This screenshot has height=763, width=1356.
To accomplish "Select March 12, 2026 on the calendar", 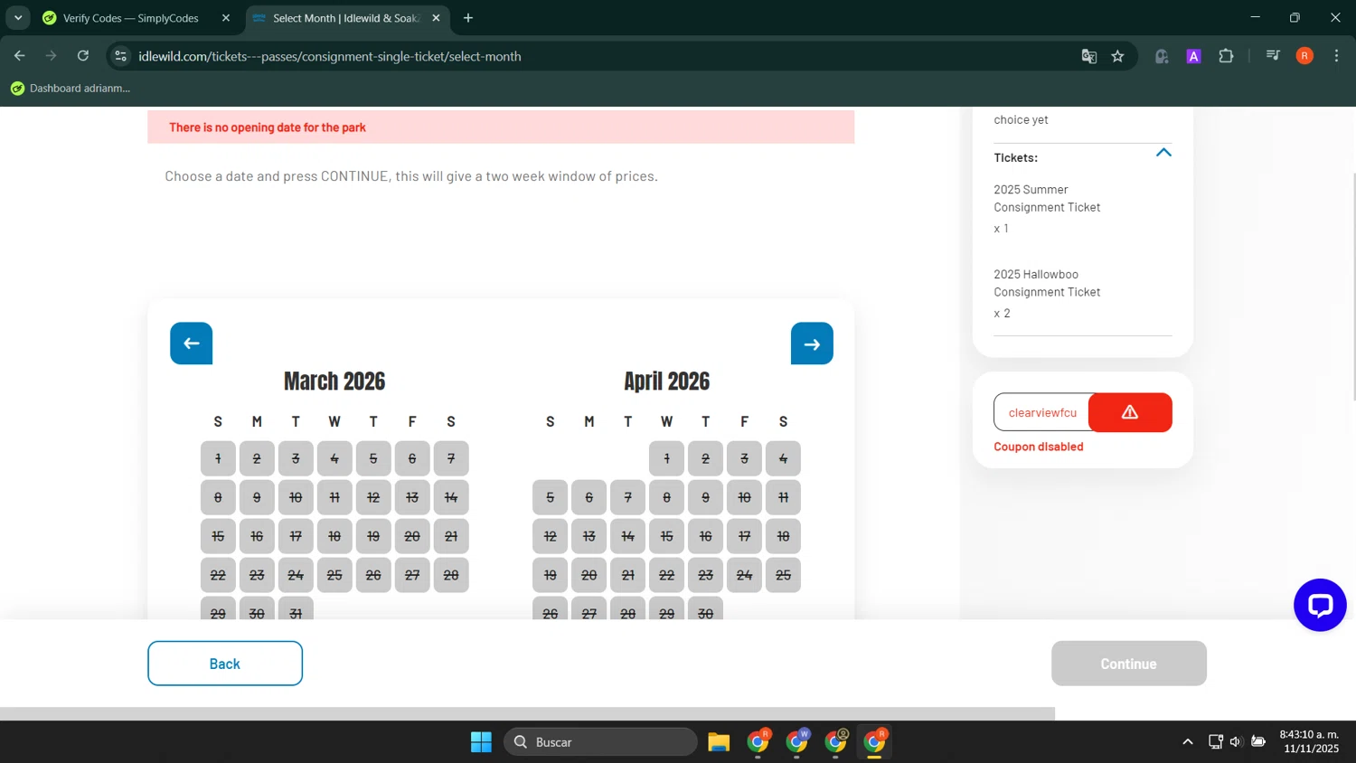I will click(x=373, y=497).
